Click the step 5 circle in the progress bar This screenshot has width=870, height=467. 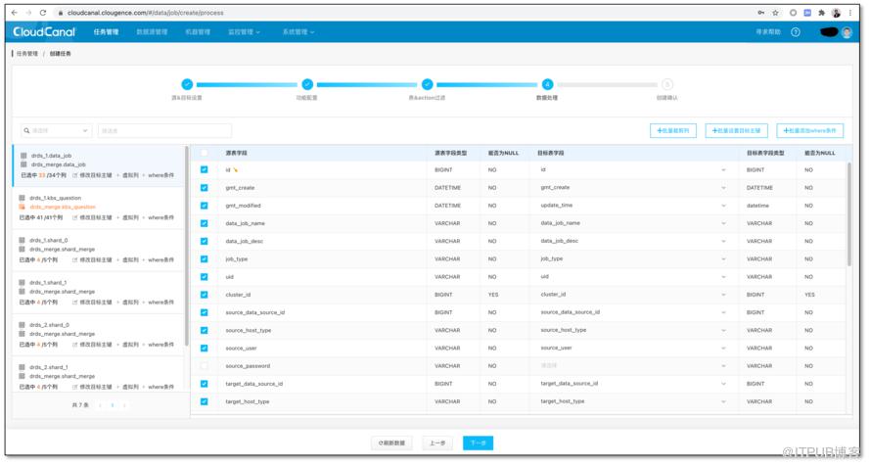pos(667,84)
